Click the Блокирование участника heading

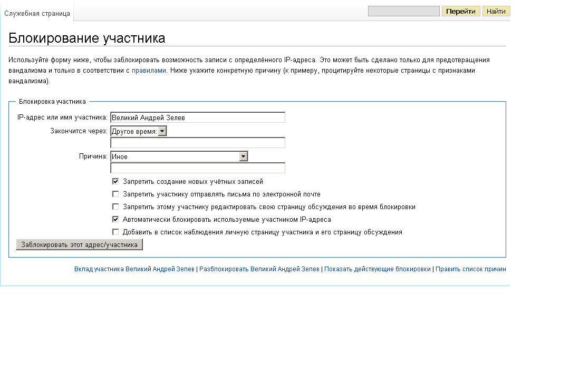point(87,38)
